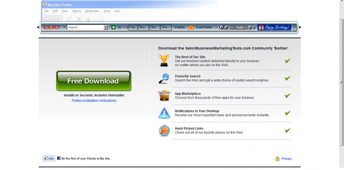Click the radio play button
The width and height of the screenshot is (344, 170).
click(x=226, y=27)
